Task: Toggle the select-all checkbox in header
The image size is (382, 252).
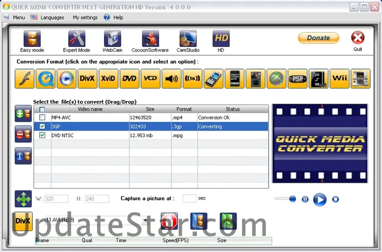Action: point(42,109)
